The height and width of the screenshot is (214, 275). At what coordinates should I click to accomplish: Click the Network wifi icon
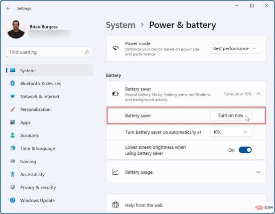(x=12, y=96)
